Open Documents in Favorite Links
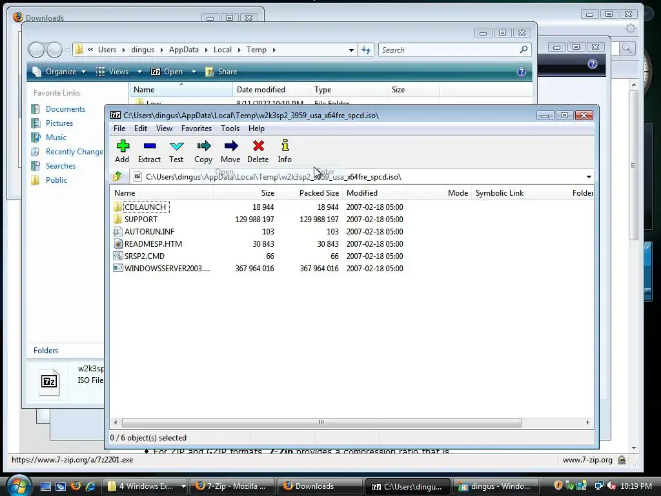This screenshot has width=661, height=496. [x=65, y=108]
